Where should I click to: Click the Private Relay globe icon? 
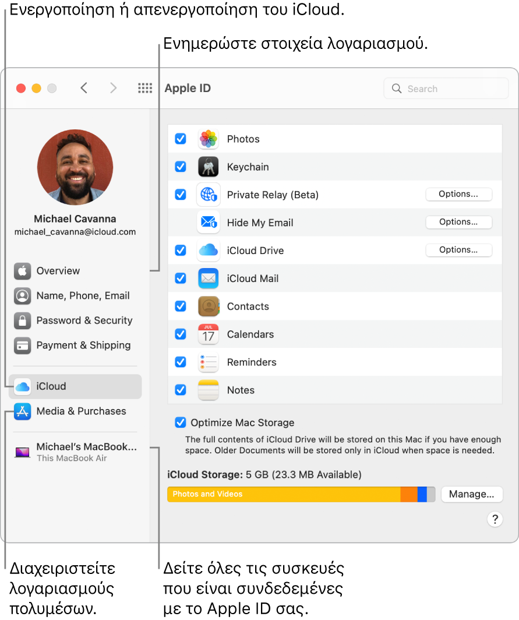click(208, 195)
